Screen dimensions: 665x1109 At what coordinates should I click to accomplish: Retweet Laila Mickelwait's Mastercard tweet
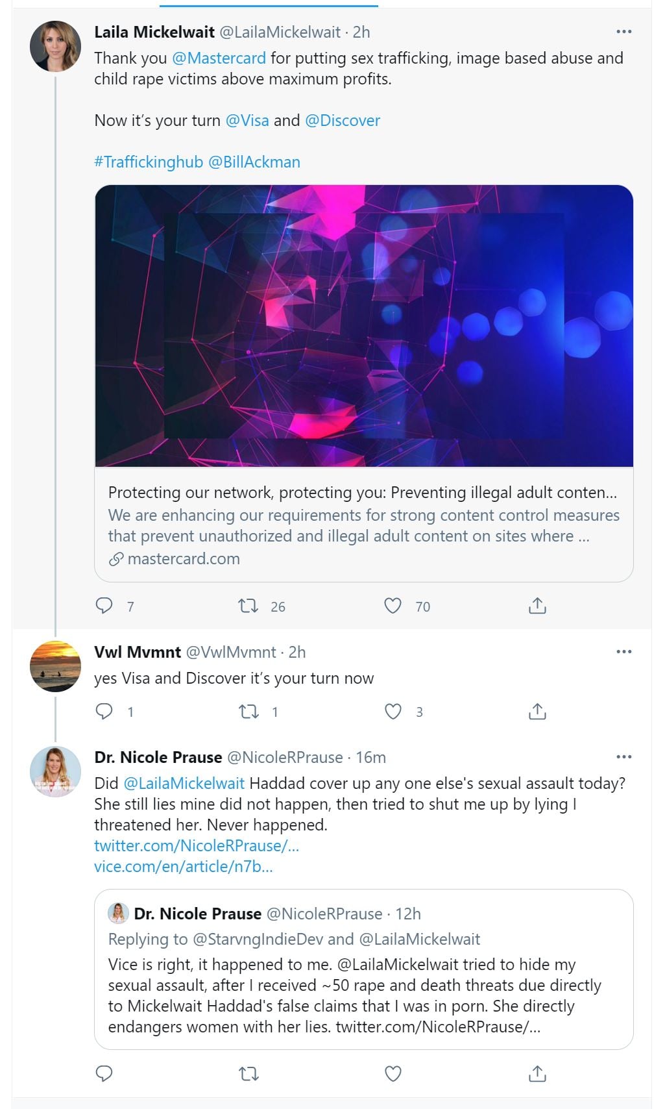[x=248, y=606]
